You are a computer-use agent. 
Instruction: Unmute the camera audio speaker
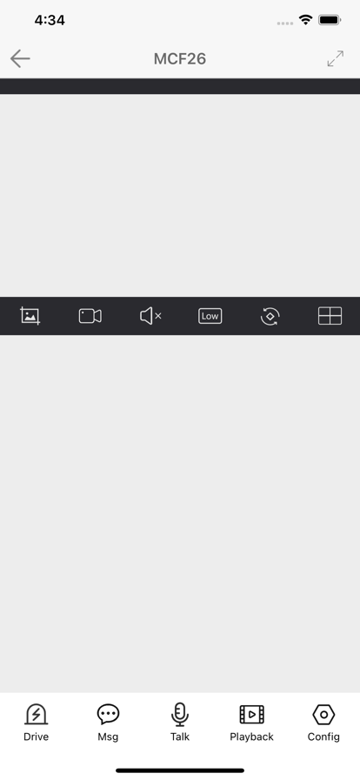pyautogui.click(x=150, y=316)
